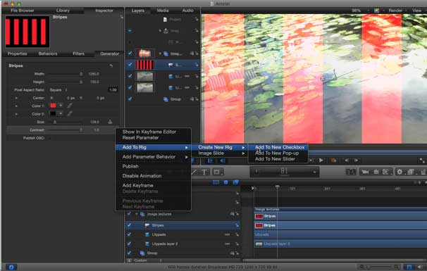Open the gear Add Behavior menu

[400, 172]
